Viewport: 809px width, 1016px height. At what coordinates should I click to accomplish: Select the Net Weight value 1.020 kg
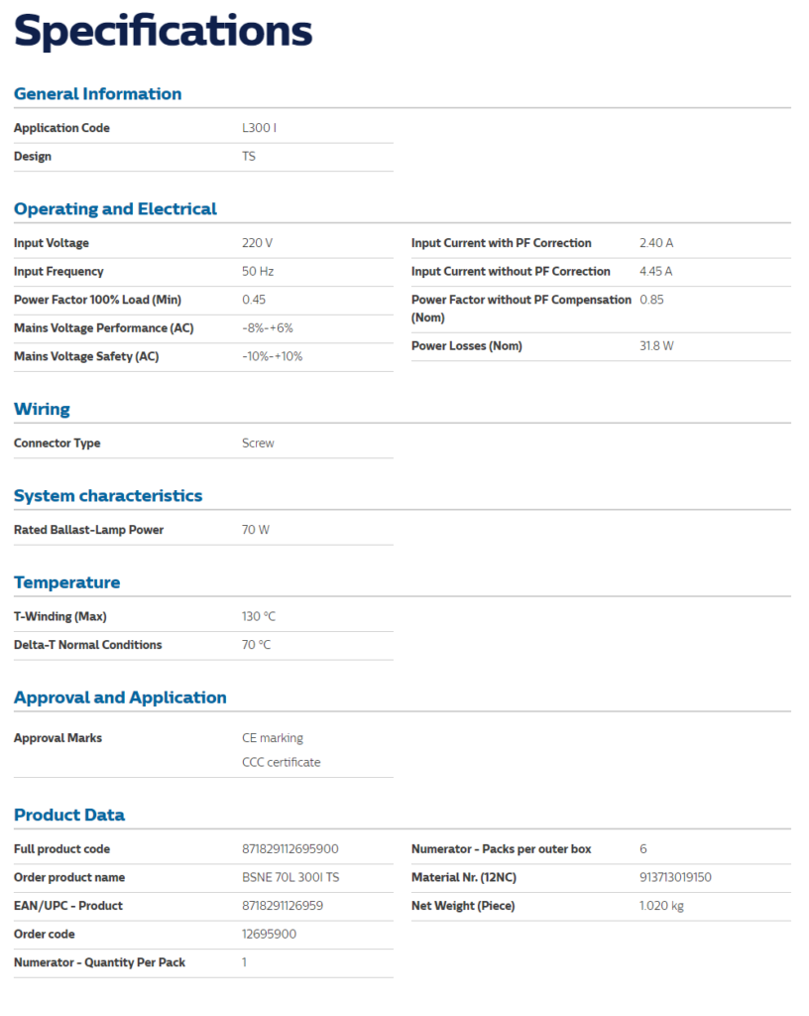(662, 906)
